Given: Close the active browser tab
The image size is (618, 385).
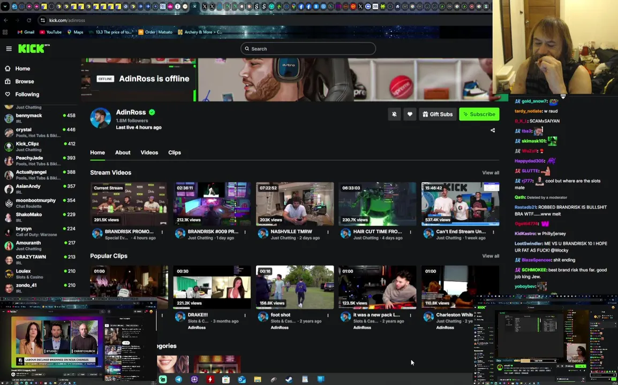Looking at the screenshot, I should click(195, 6).
